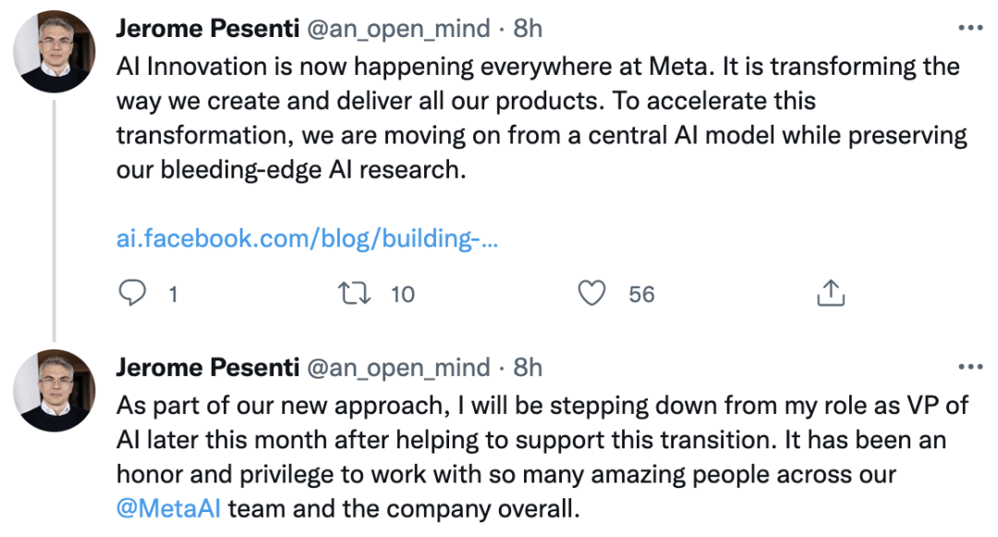
Task: Open Jerome Pesenti's name on first tweet
Action: coord(205,29)
